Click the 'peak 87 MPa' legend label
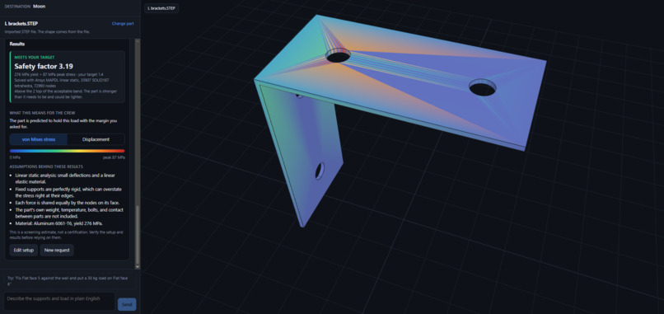This screenshot has height=314, width=664. [114, 157]
